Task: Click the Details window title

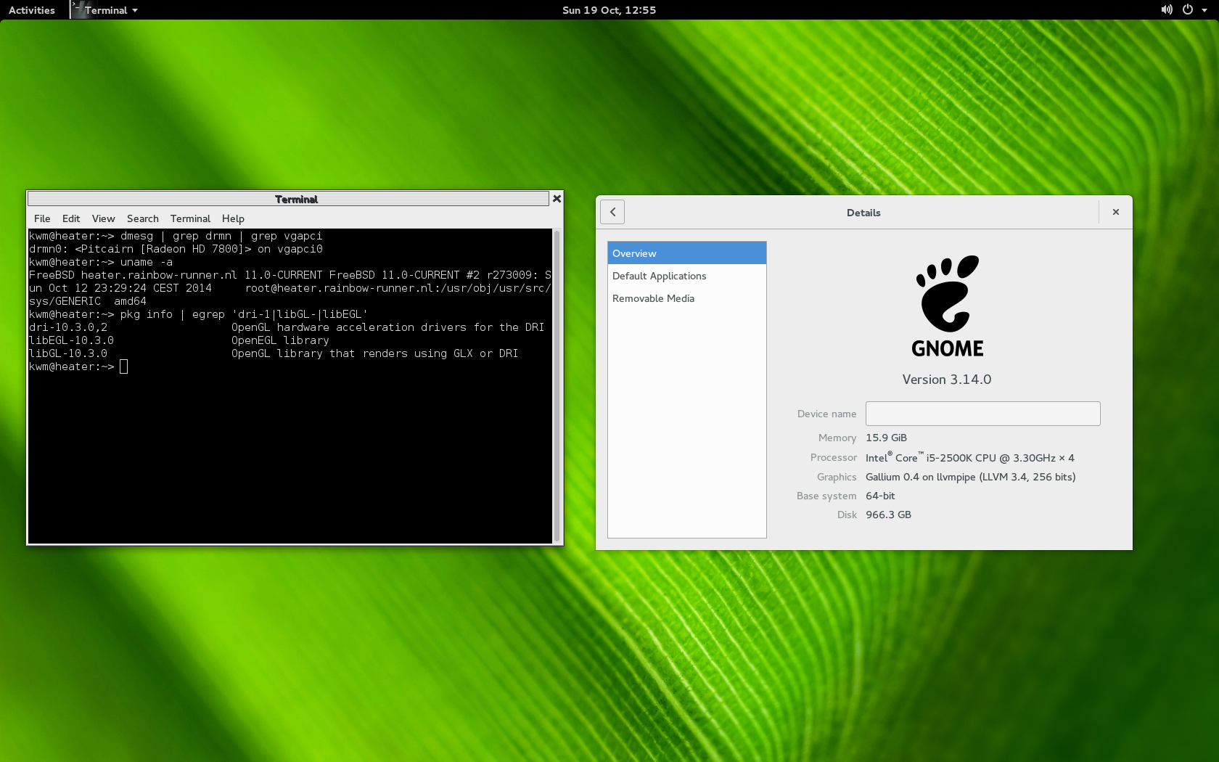Action: point(863,213)
